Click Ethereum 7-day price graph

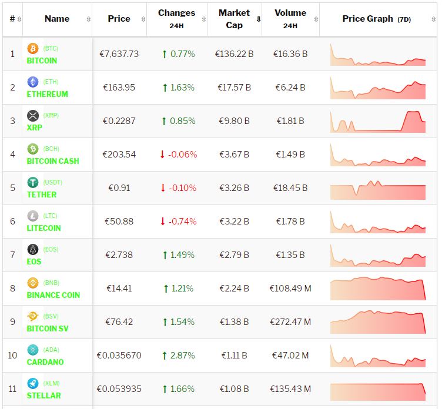click(378, 88)
